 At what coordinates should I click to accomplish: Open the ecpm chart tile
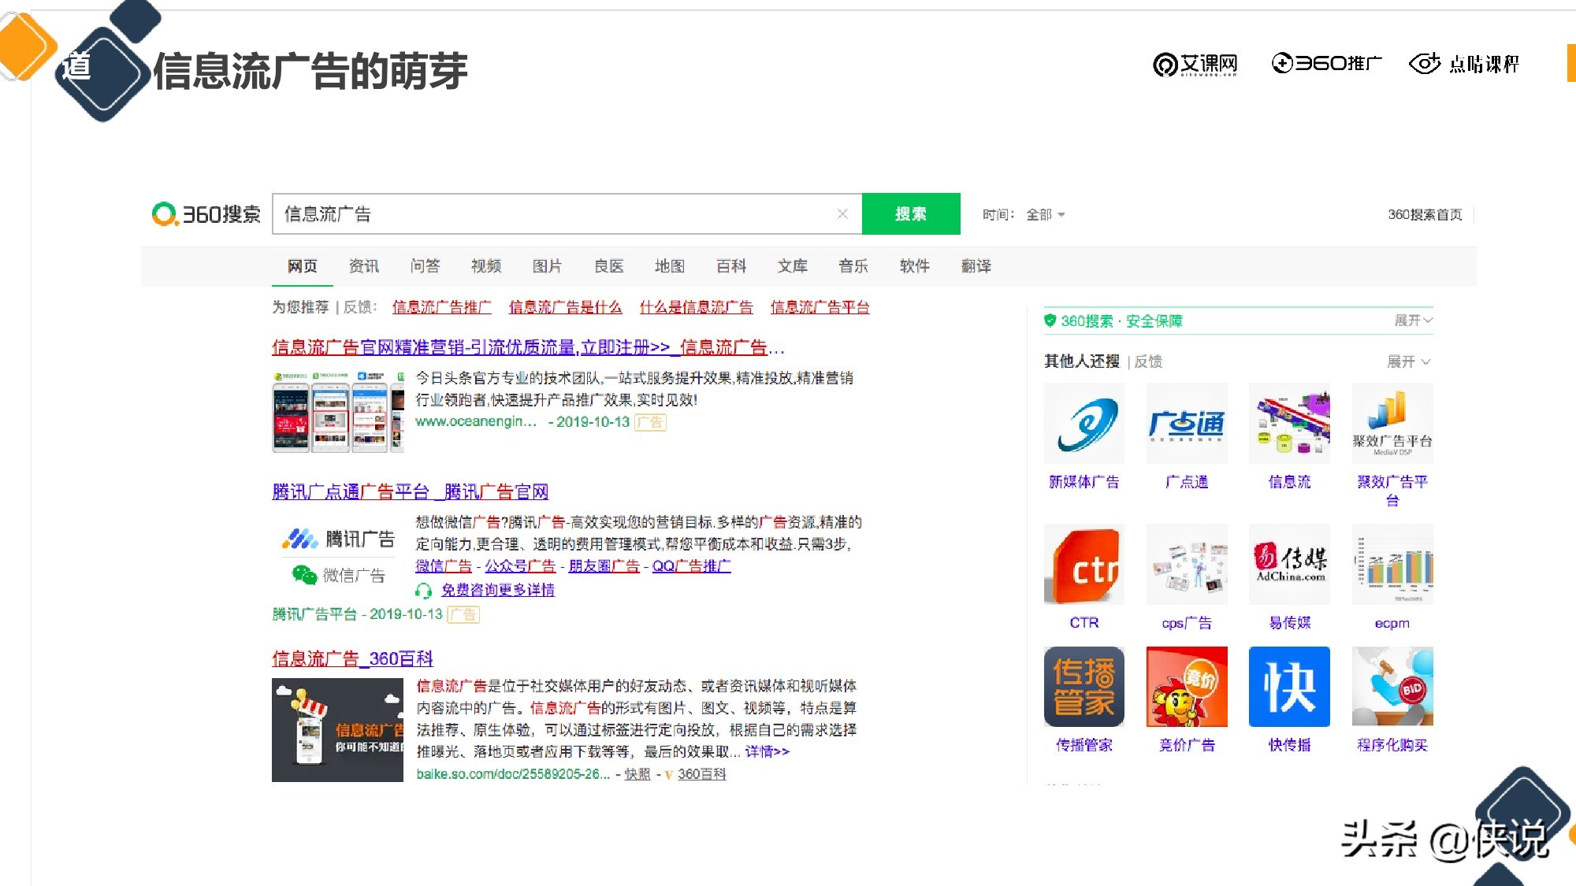1392,564
